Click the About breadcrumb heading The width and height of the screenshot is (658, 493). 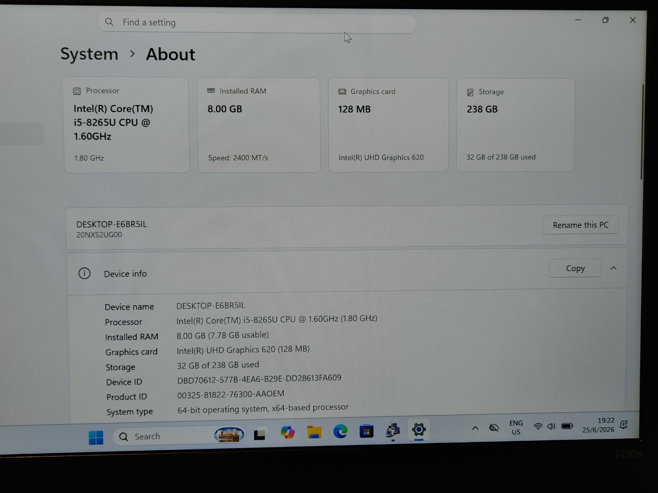click(170, 54)
